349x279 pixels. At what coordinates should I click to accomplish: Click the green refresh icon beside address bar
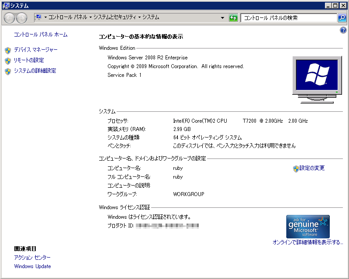click(233, 18)
